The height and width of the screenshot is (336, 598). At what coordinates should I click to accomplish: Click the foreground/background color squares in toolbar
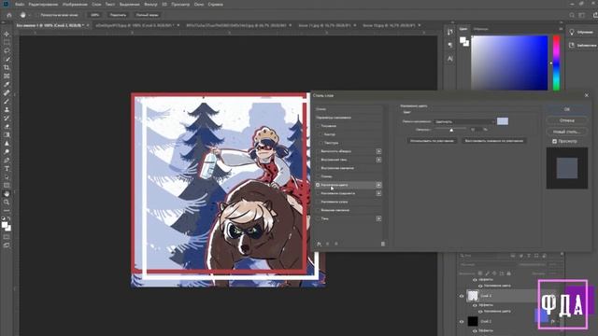click(x=7, y=226)
